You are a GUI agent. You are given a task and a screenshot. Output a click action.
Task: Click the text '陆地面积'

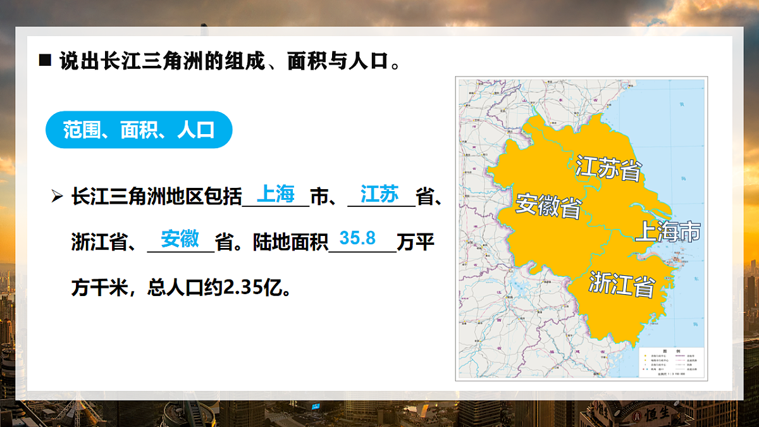[x=291, y=242]
